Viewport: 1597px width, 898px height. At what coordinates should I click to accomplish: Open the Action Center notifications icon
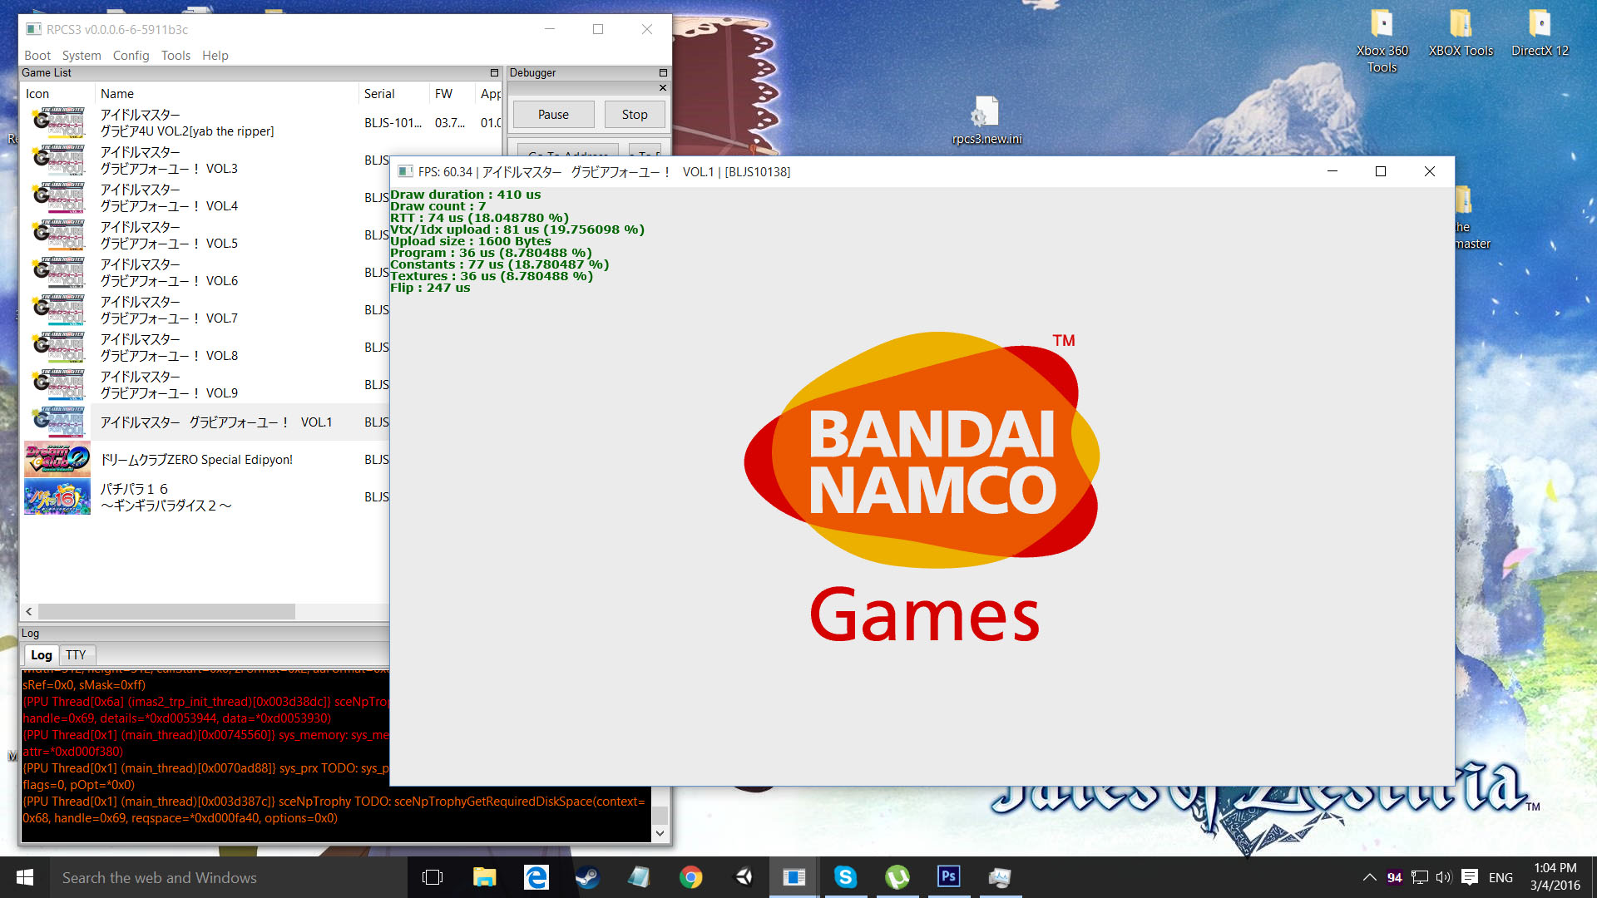click(1470, 877)
